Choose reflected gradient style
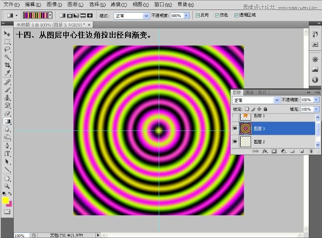This screenshot has width=322, height=238. coord(83,15)
